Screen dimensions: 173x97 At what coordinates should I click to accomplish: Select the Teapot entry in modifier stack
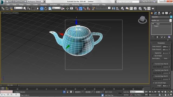[x=156, y=26]
